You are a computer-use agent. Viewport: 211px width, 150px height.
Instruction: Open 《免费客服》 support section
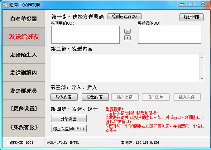coord(24,127)
